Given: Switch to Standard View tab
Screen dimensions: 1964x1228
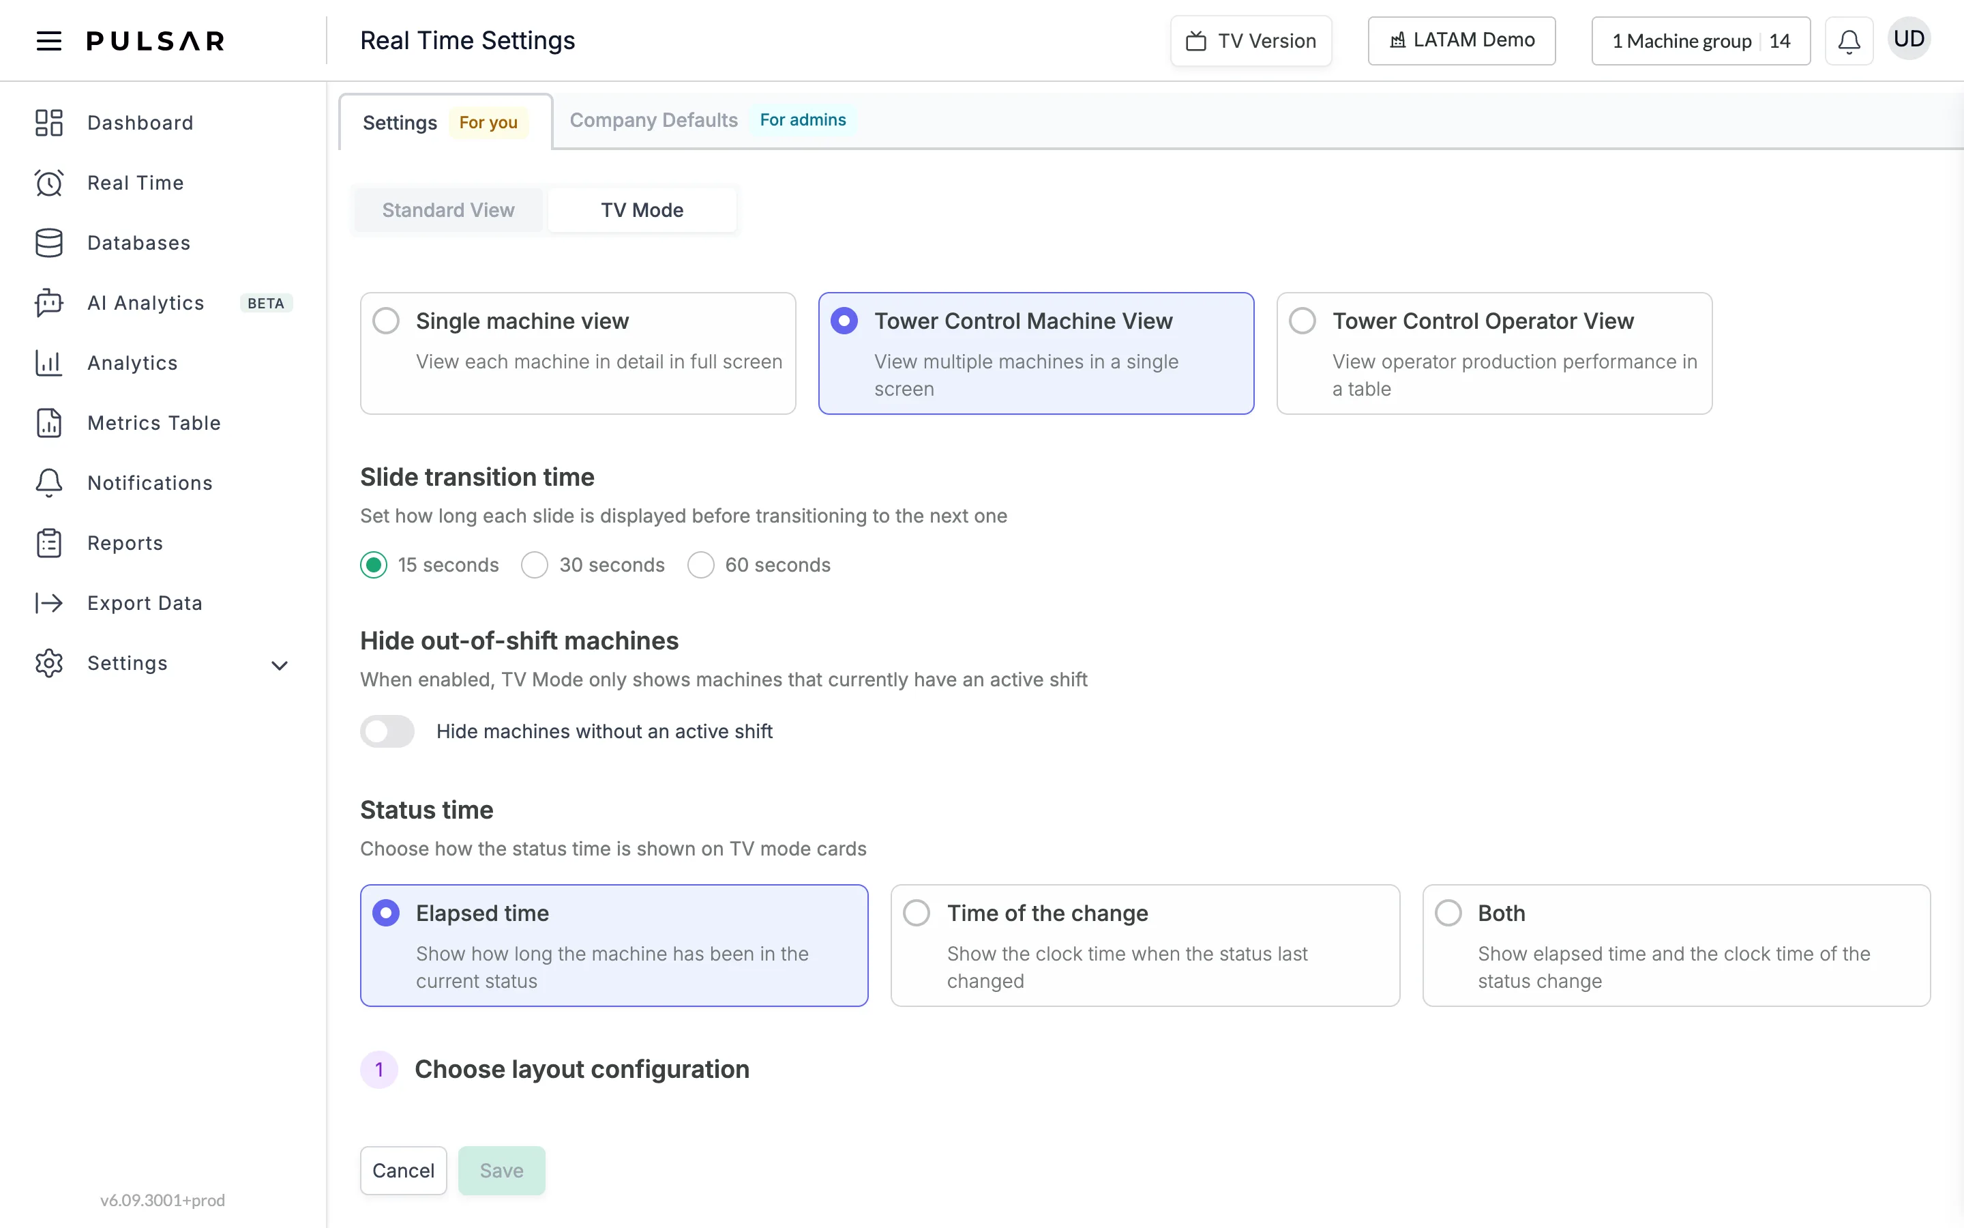Looking at the screenshot, I should [x=448, y=210].
